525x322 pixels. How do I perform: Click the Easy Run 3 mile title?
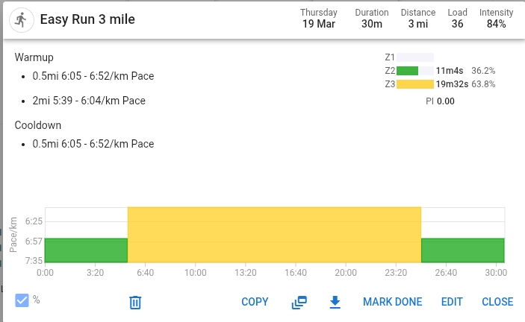click(x=87, y=19)
